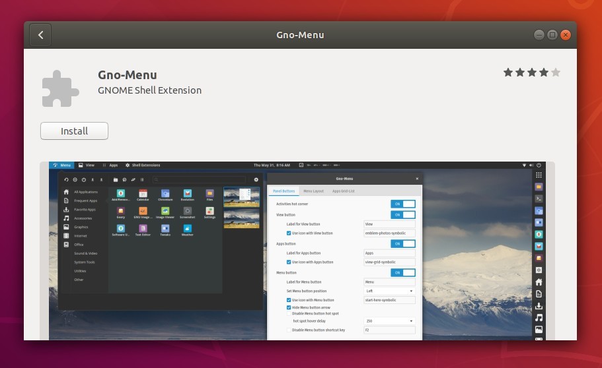The image size is (602, 368).
Task: Go back using the header back arrow
Action: coord(40,35)
